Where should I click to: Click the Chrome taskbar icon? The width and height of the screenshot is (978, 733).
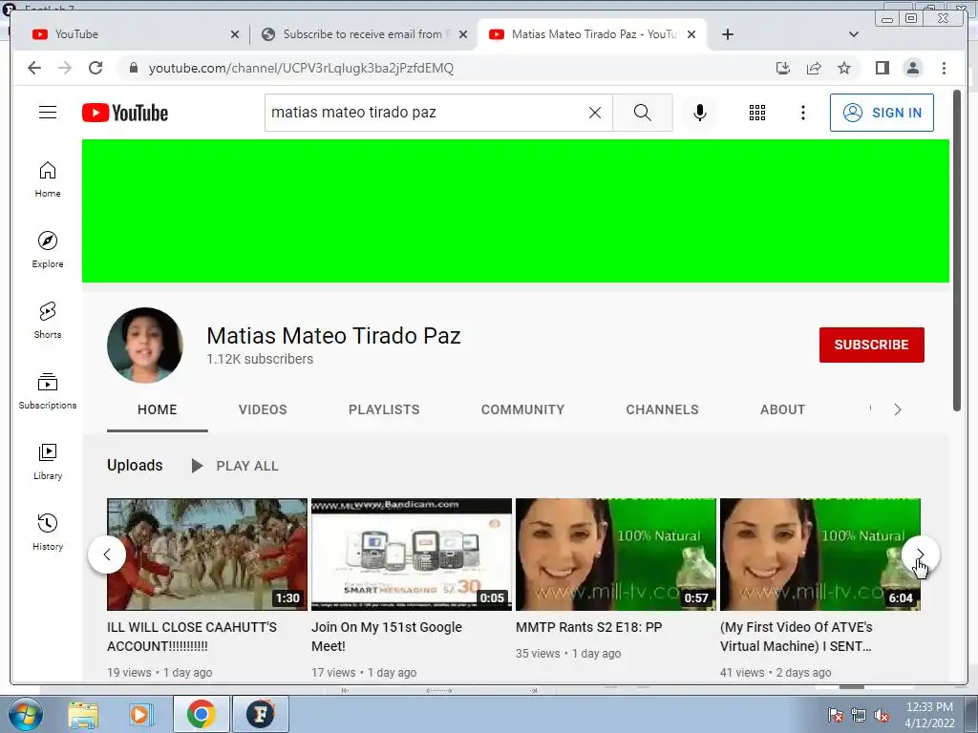(x=201, y=714)
